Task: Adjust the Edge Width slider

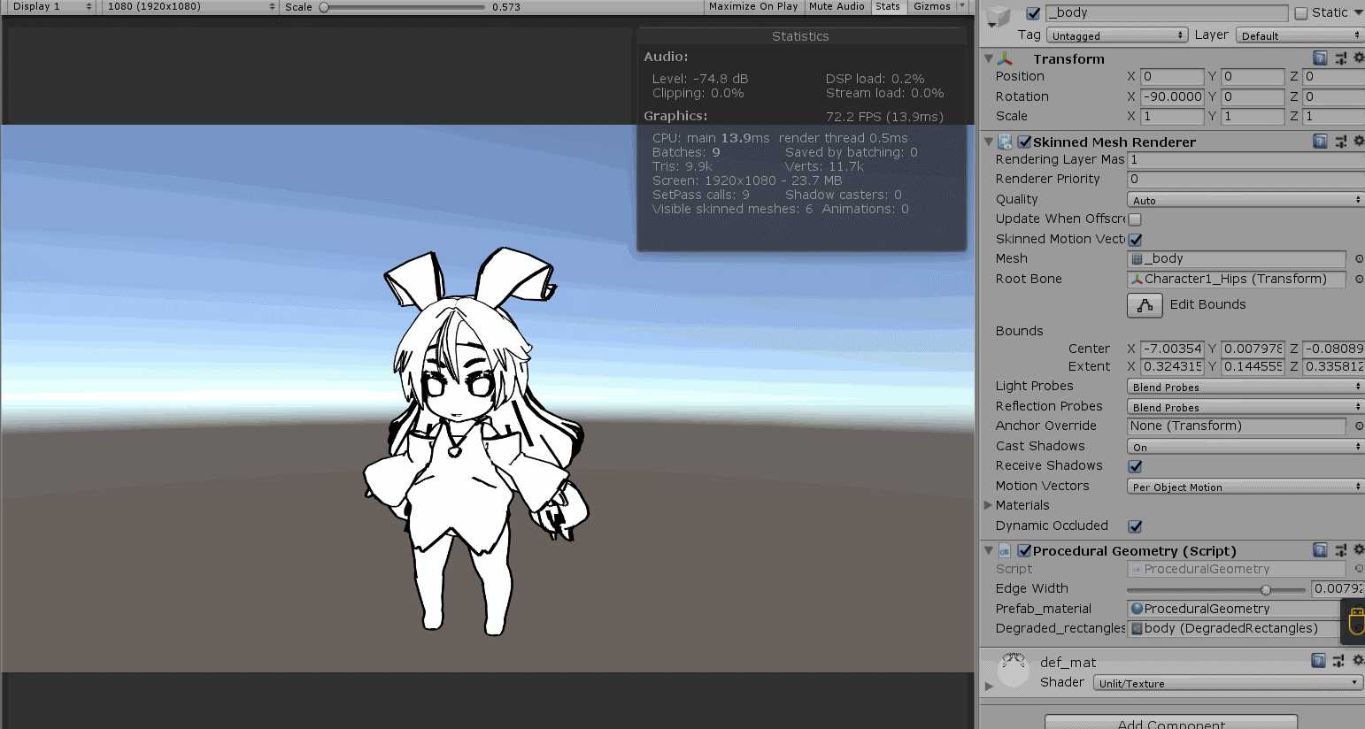Action: (1215, 589)
